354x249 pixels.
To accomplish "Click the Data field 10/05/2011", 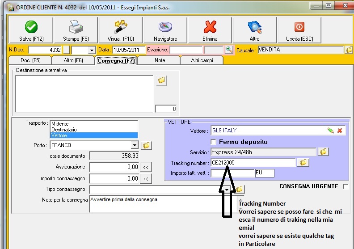I will point(129,50).
